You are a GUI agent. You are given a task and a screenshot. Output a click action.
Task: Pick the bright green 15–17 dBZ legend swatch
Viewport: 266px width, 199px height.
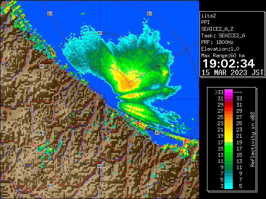229,148
